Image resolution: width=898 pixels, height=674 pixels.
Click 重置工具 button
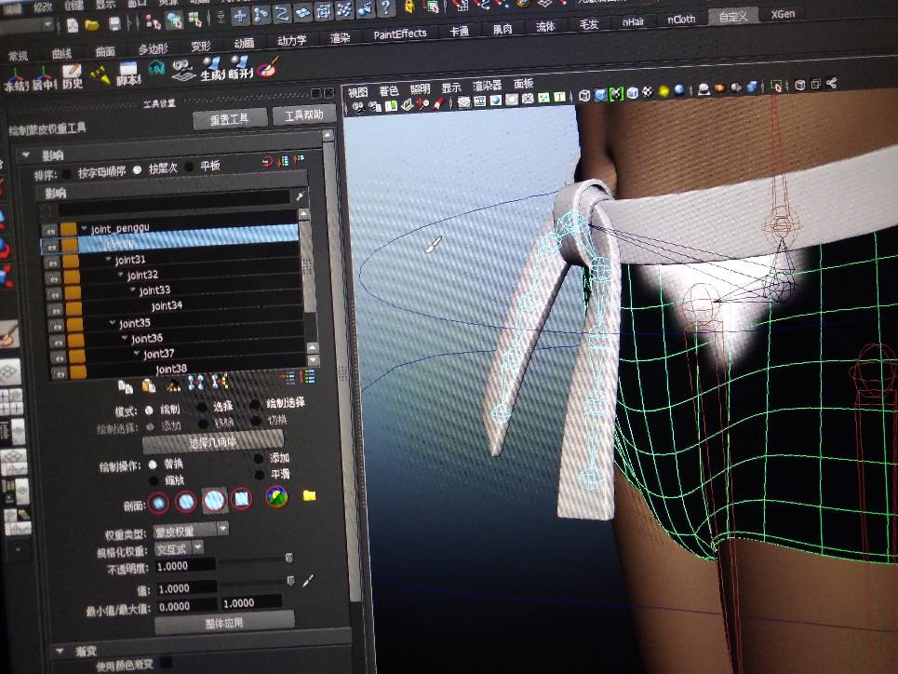point(230,118)
